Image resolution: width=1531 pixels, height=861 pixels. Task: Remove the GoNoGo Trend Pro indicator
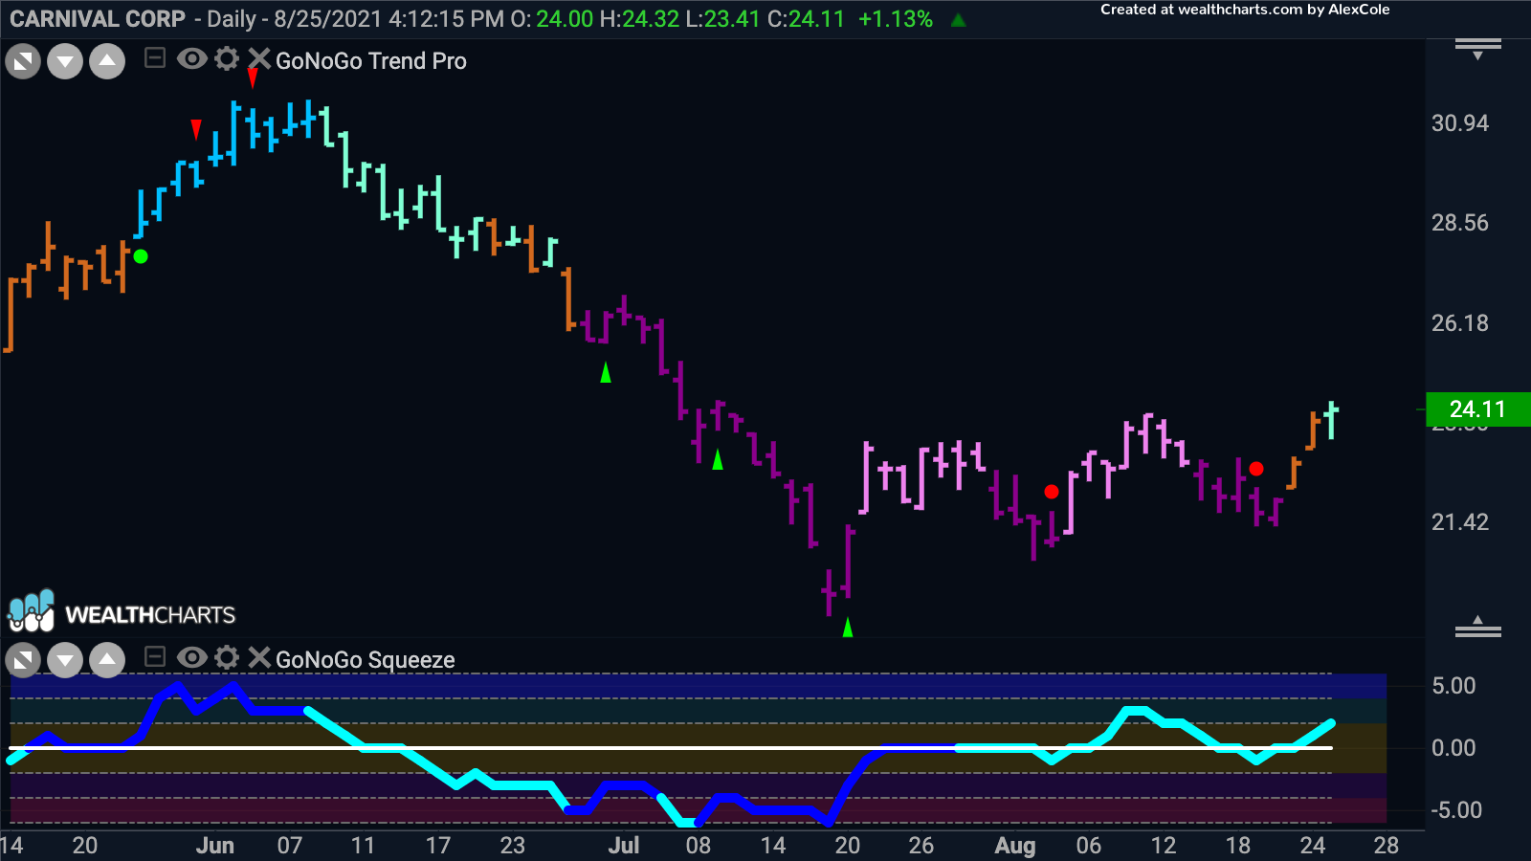click(258, 59)
